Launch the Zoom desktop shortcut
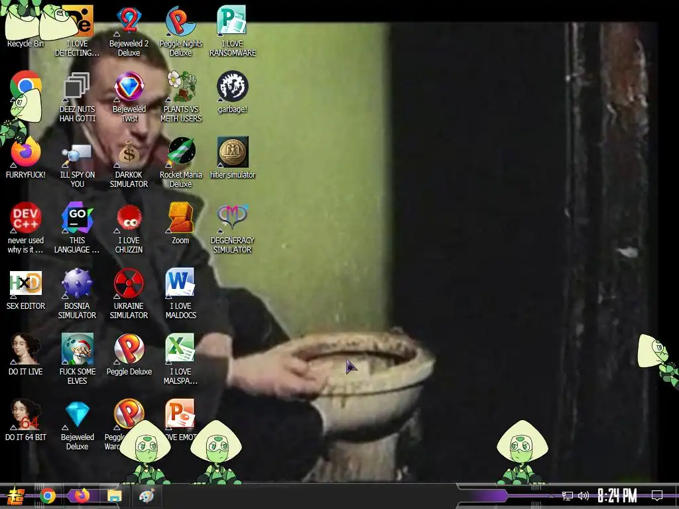This screenshot has height=509, width=679. click(x=180, y=223)
